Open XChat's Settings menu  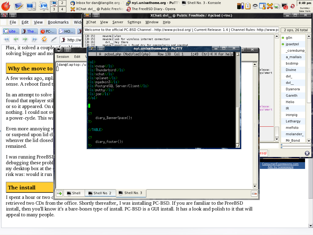134,22
